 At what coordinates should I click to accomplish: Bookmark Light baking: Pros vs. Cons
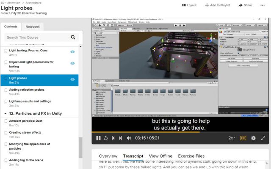tap(6, 51)
